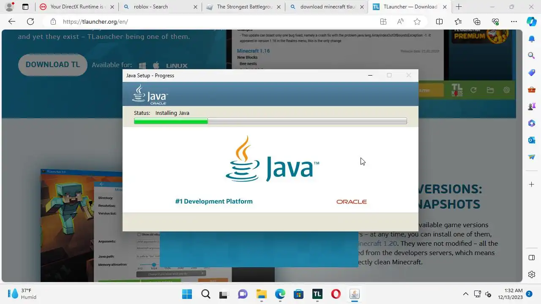Open sidebar notifications bell
Image resolution: width=541 pixels, height=304 pixels.
532,39
